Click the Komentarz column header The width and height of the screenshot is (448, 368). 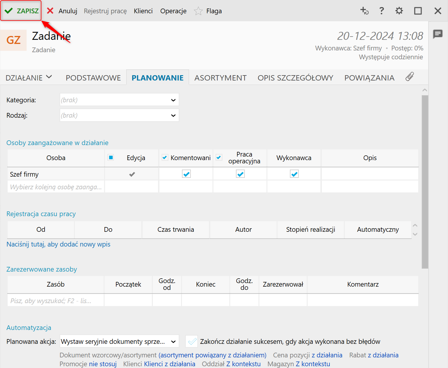363,284
